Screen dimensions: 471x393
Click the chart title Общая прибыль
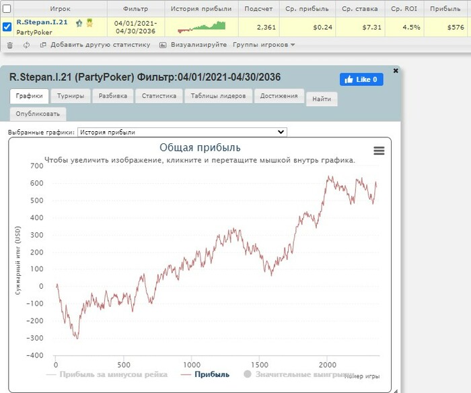pos(200,147)
